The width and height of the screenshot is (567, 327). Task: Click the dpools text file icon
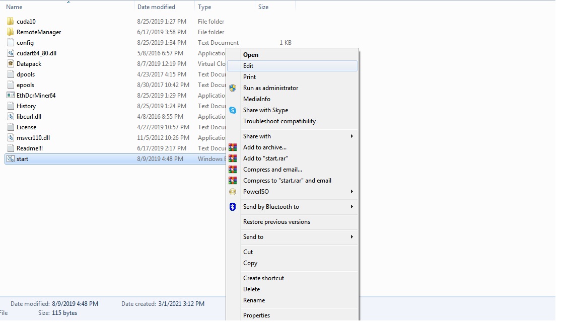(x=11, y=74)
